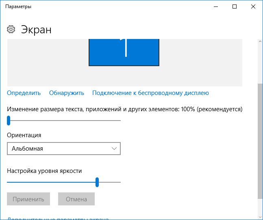Click the Настройка уровня яркости label
Viewport: 263px width, 220px height.
pos(44,171)
